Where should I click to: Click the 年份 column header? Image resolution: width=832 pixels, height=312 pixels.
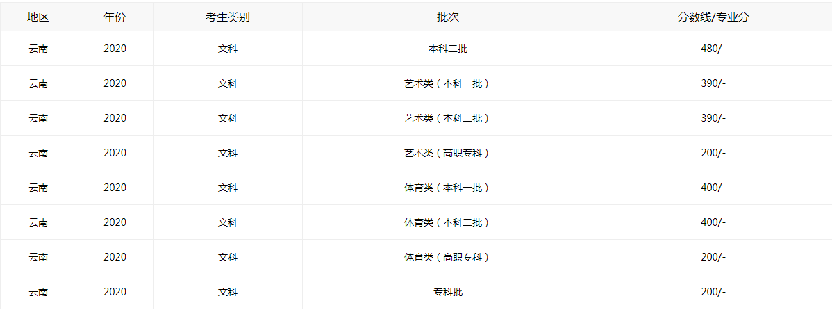pyautogui.click(x=115, y=17)
